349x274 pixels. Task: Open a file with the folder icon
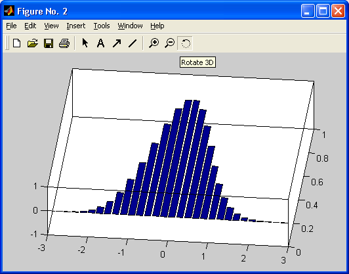click(33, 43)
